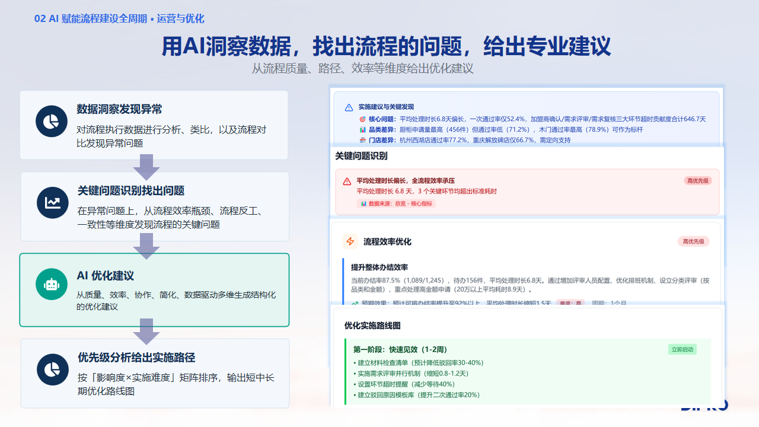Click the 关键问题识别 section title
The width and height of the screenshot is (759, 427).
click(x=361, y=156)
